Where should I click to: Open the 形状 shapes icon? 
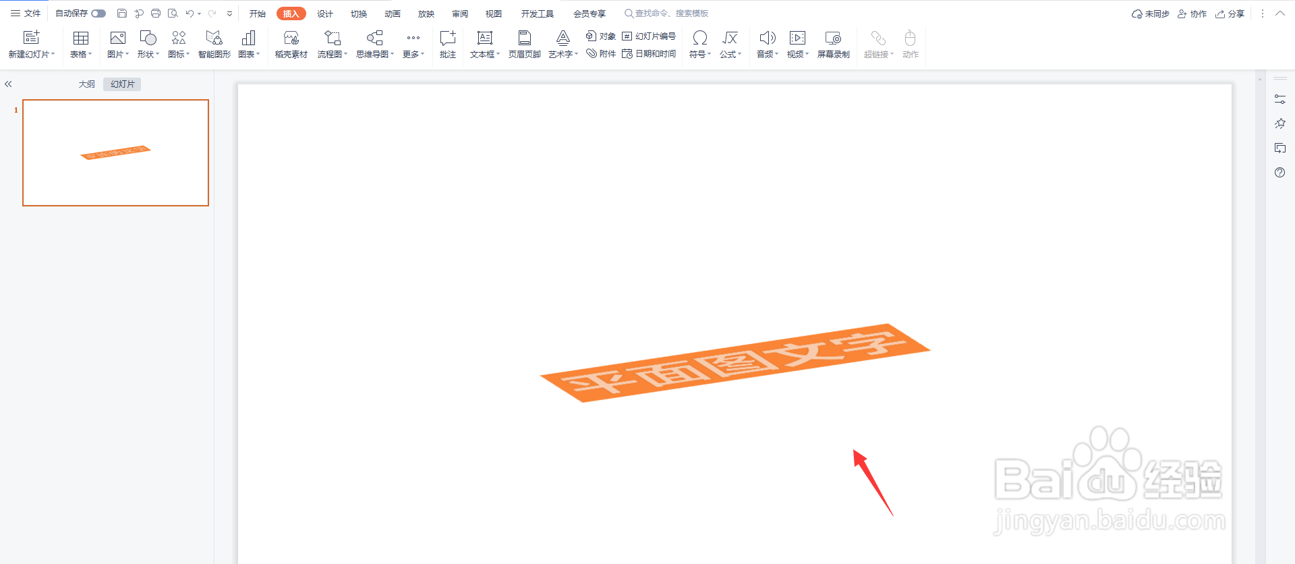[148, 38]
